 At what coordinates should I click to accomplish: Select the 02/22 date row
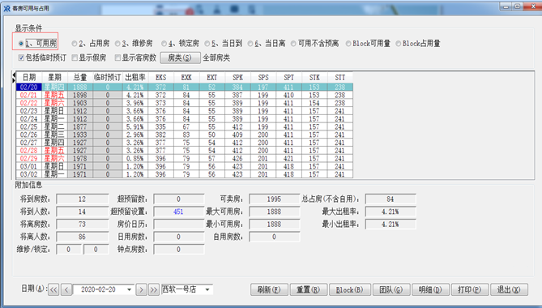pyautogui.click(x=184, y=103)
